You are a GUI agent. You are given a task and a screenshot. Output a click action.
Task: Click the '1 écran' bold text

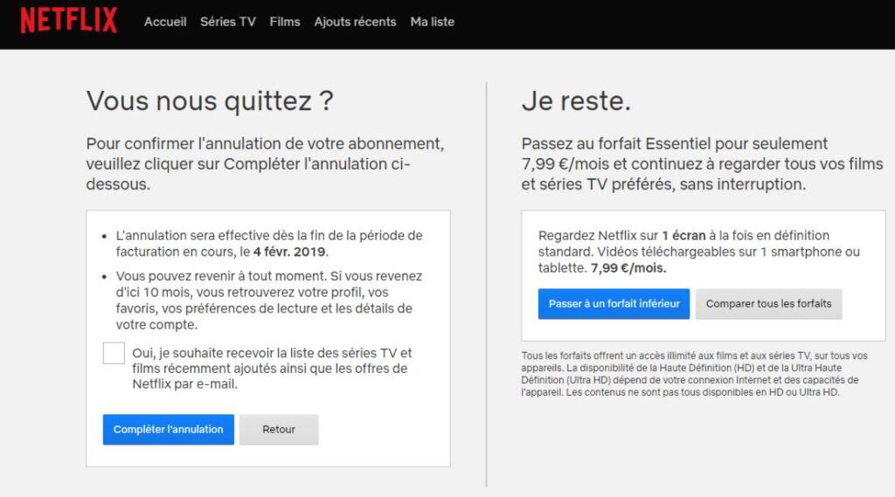tap(683, 235)
